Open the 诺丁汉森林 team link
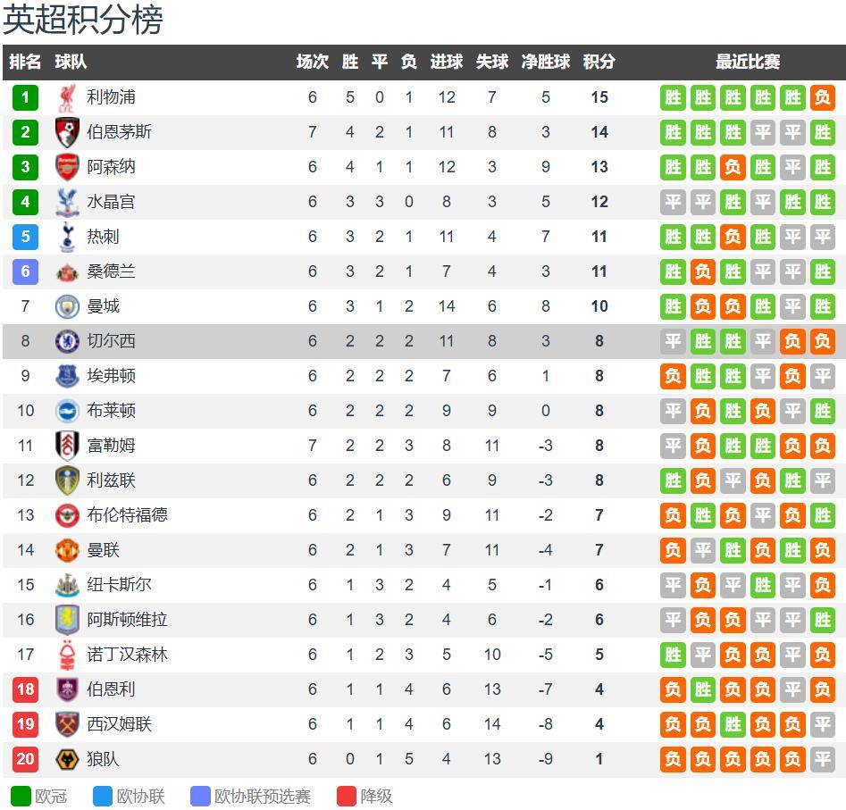The image size is (846, 810). tap(127, 655)
